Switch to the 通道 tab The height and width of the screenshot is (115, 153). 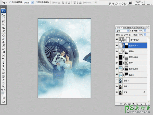129,27
